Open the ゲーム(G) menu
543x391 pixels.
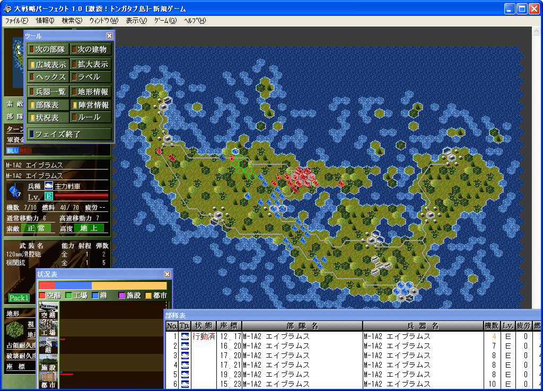point(165,21)
